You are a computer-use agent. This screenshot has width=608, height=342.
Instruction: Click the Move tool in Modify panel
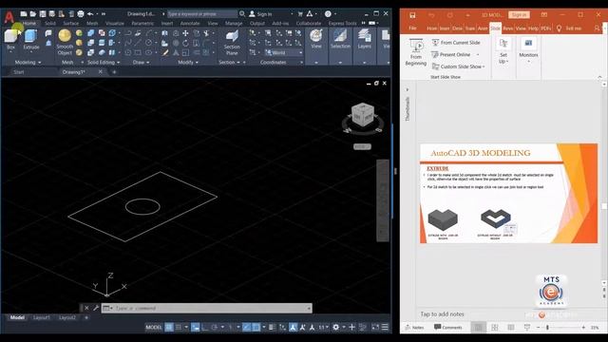[186, 33]
